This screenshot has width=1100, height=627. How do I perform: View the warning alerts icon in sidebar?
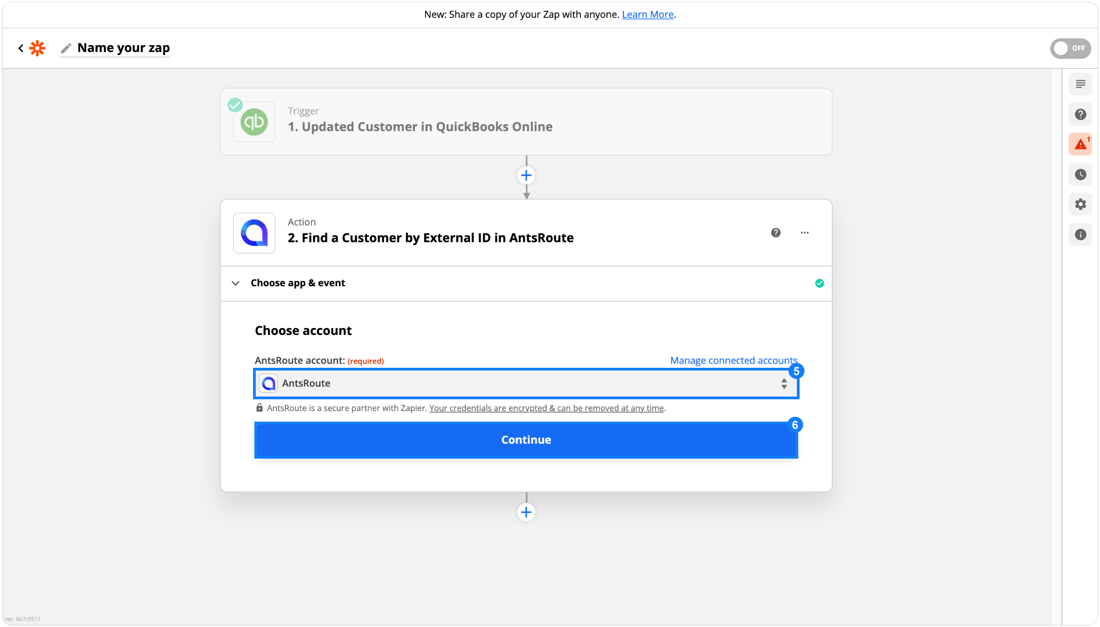(1080, 144)
